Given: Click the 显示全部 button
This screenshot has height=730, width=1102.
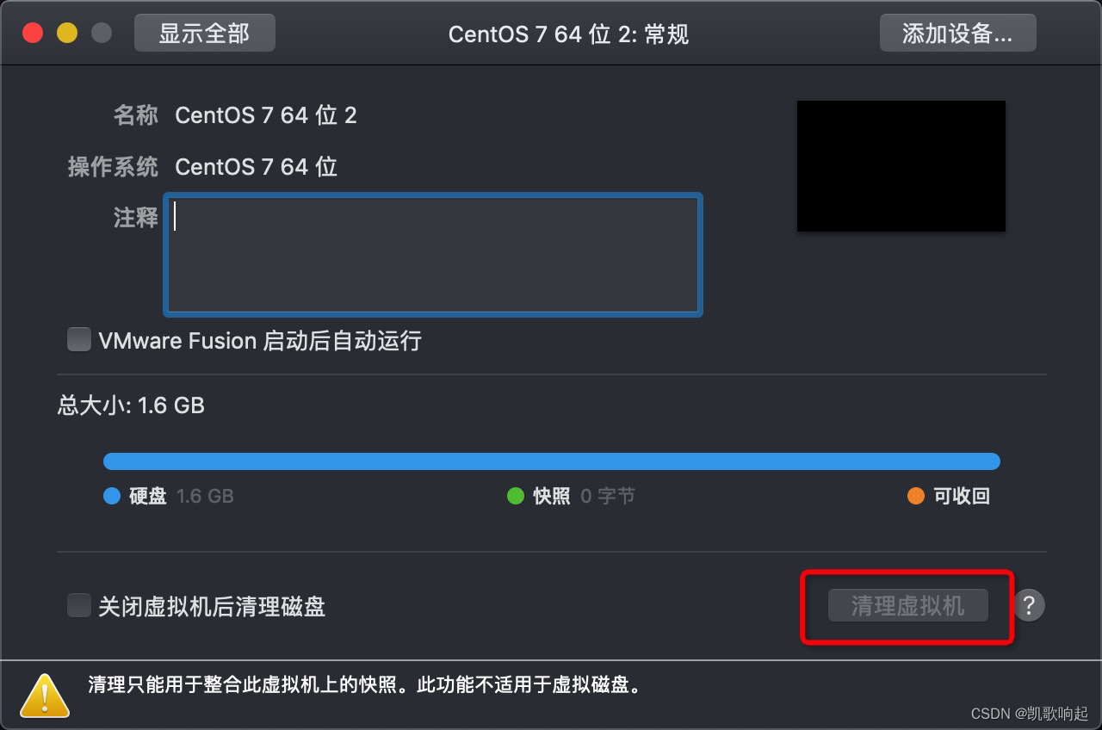Looking at the screenshot, I should click(205, 34).
